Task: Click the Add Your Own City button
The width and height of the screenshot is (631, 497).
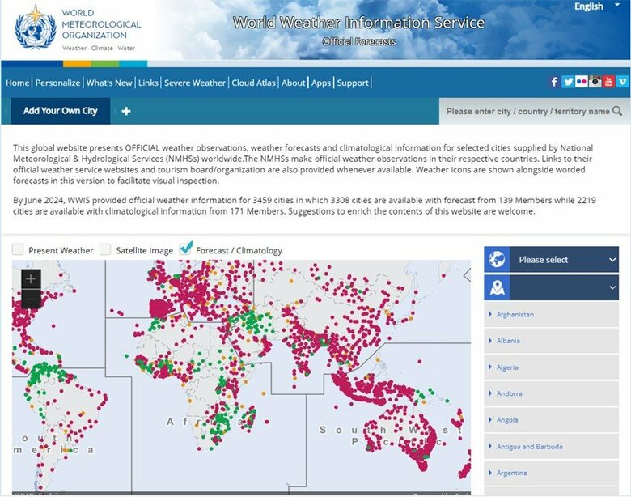Action: tap(60, 111)
